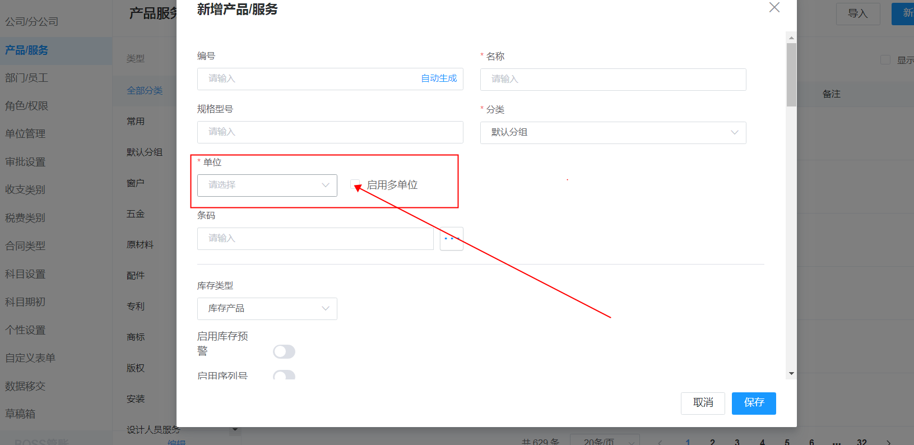Select 专利 category
This screenshot has width=914, height=445.
pyautogui.click(x=136, y=307)
